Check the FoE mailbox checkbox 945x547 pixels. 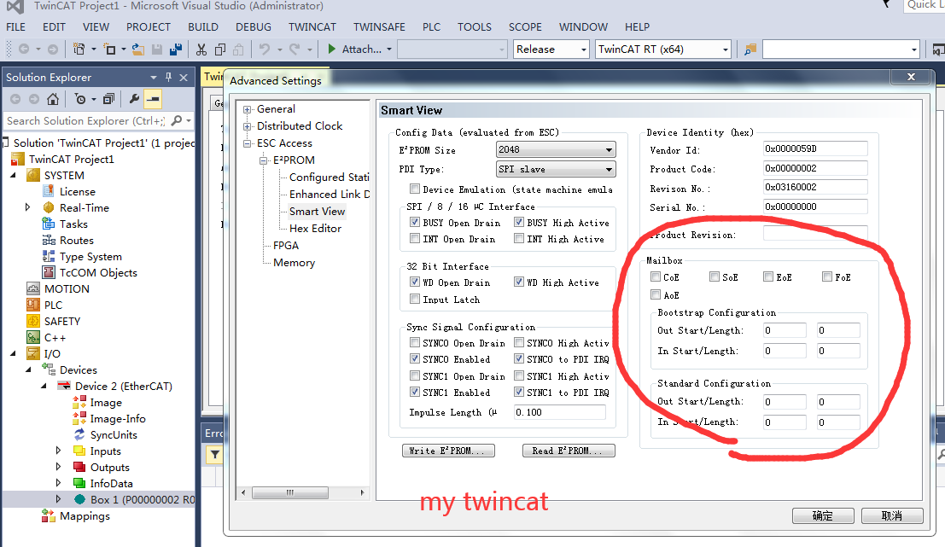(x=827, y=276)
